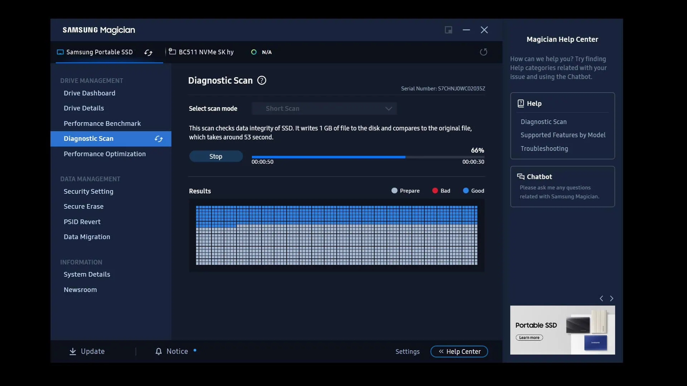This screenshot has width=687, height=386.
Task: View System Details
Action: point(87,274)
